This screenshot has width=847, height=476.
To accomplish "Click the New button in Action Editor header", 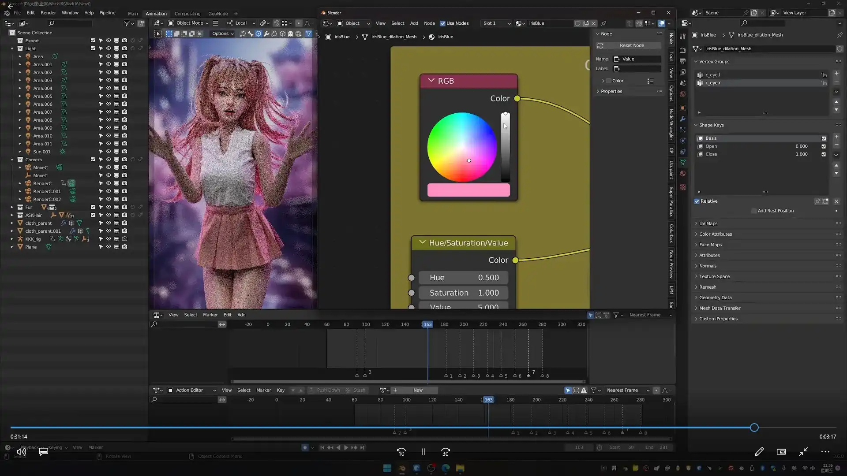I will pyautogui.click(x=417, y=390).
